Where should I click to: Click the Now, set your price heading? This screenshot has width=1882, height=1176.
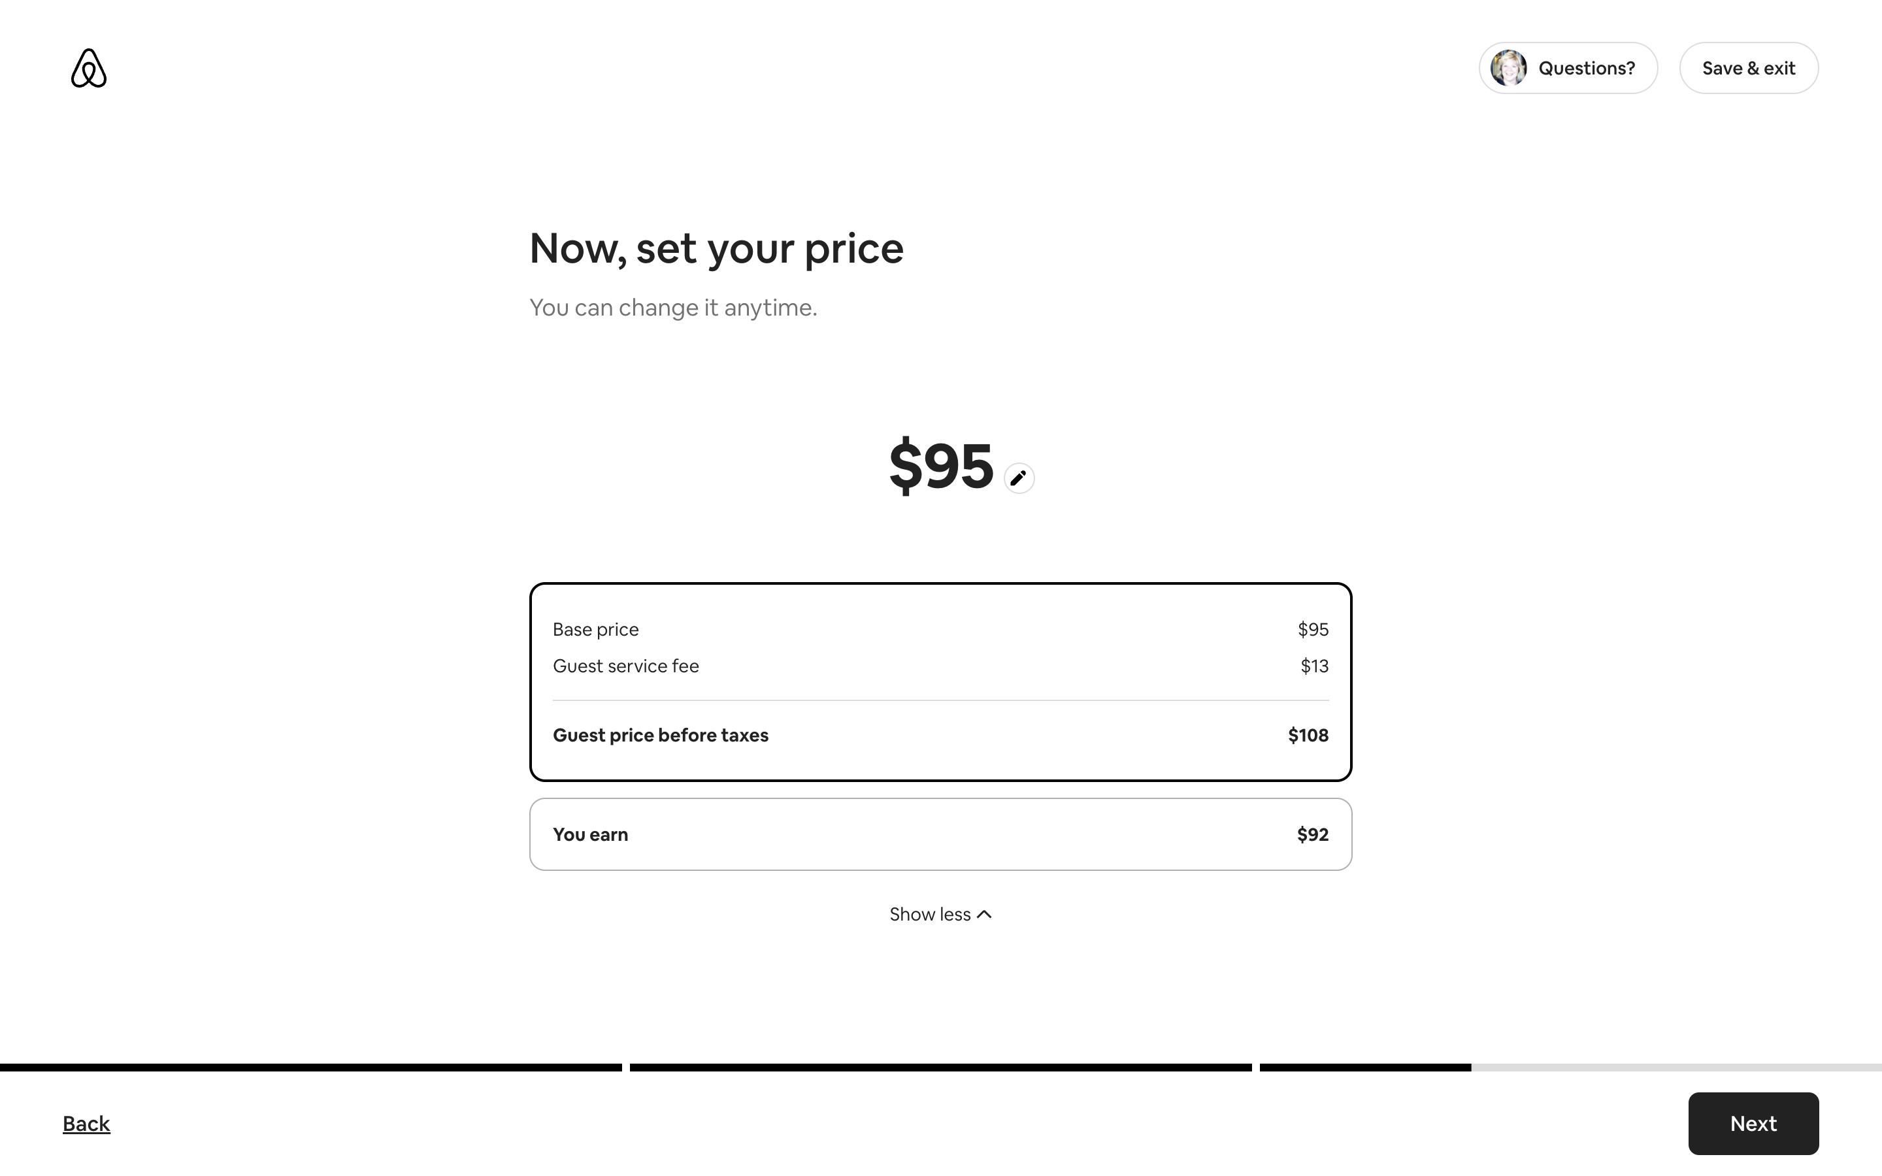[716, 249]
